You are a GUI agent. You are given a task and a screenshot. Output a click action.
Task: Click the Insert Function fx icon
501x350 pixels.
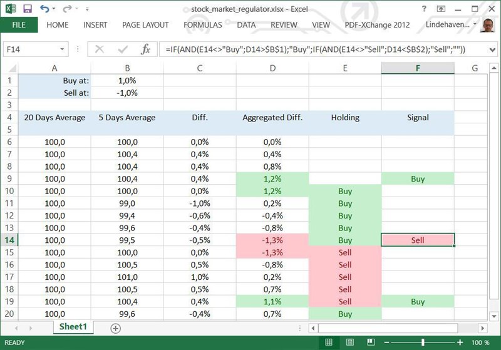(x=145, y=49)
